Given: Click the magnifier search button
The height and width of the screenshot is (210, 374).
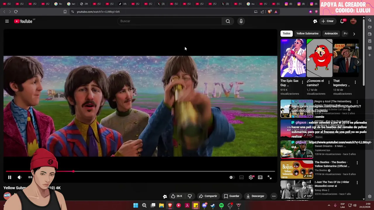Looking at the screenshot, I should (x=228, y=21).
